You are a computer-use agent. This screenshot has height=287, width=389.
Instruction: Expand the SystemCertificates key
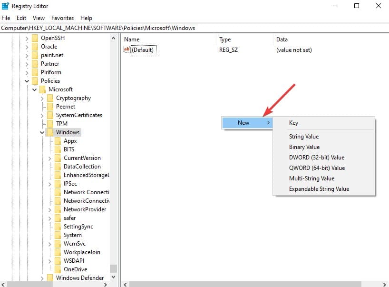42,115
